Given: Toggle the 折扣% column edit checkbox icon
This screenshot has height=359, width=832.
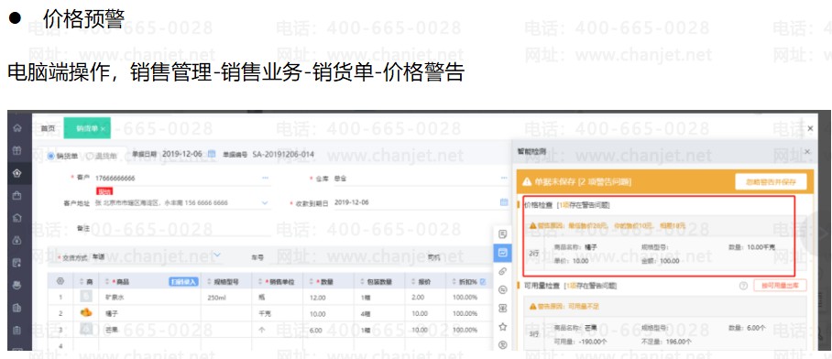Looking at the screenshot, I should pos(482,281).
